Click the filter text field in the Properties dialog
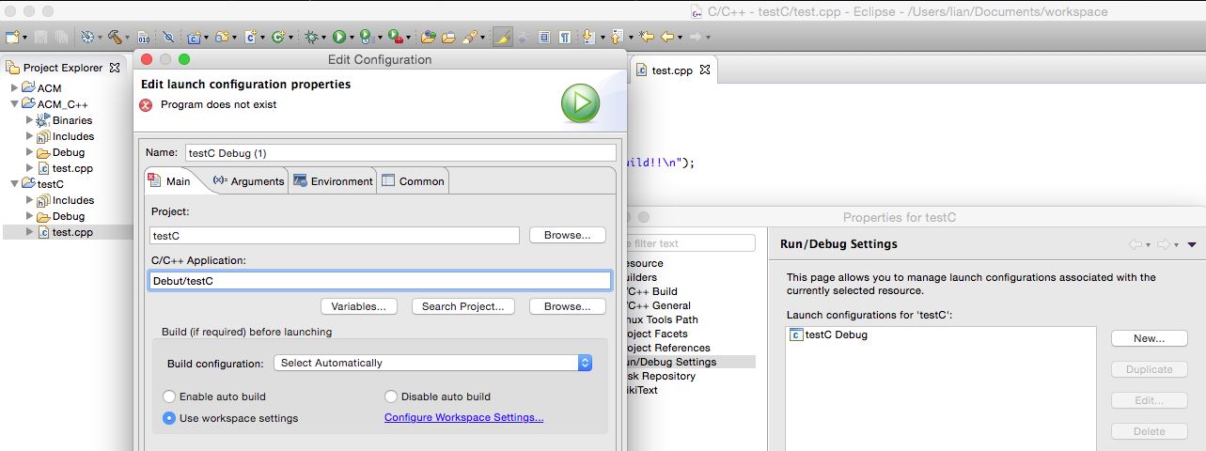This screenshot has height=451, width=1206. [x=692, y=243]
